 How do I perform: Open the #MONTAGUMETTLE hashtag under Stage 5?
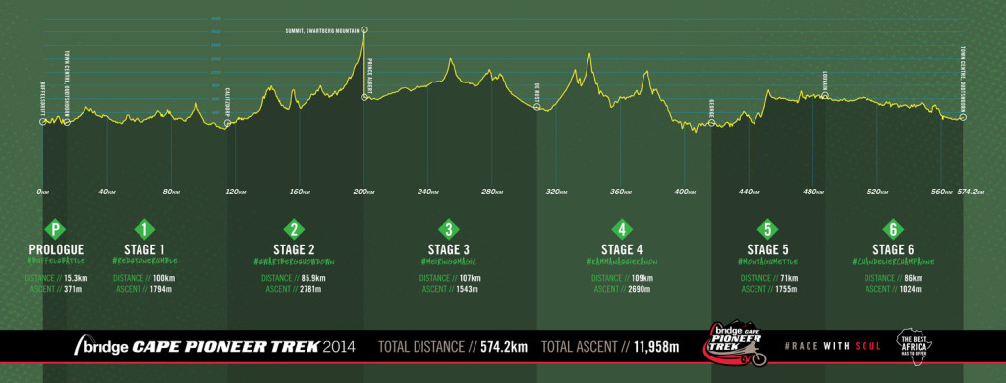(767, 262)
